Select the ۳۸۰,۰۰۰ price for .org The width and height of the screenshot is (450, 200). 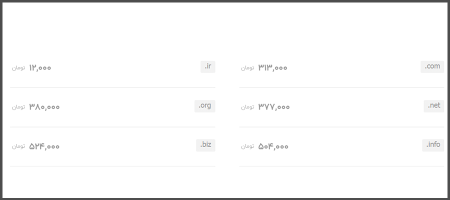44,107
